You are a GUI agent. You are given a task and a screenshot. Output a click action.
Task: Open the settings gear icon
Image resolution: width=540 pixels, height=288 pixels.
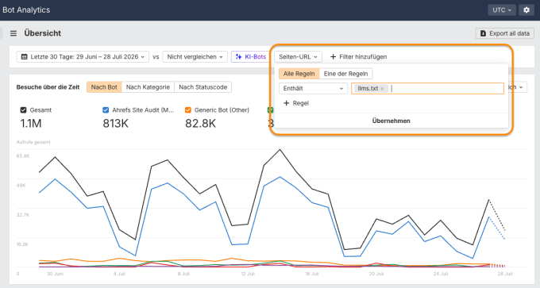(526, 10)
